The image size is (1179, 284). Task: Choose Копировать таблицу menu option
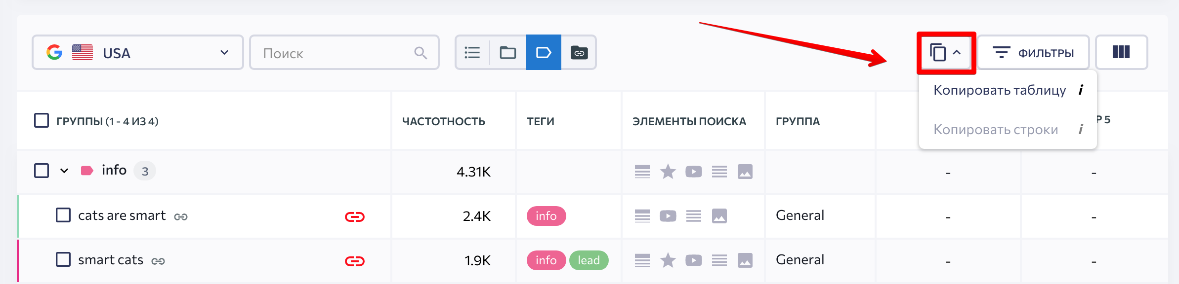pyautogui.click(x=1000, y=90)
